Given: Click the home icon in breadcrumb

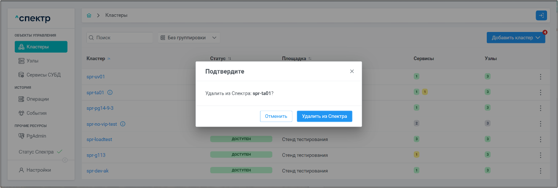Looking at the screenshot, I should point(89,16).
